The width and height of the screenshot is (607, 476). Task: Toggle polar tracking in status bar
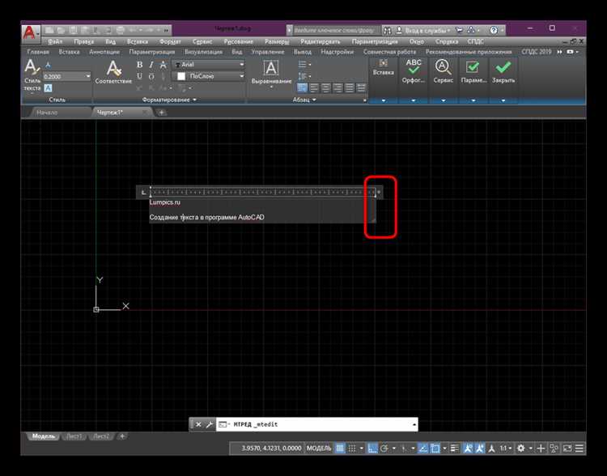[x=384, y=448]
